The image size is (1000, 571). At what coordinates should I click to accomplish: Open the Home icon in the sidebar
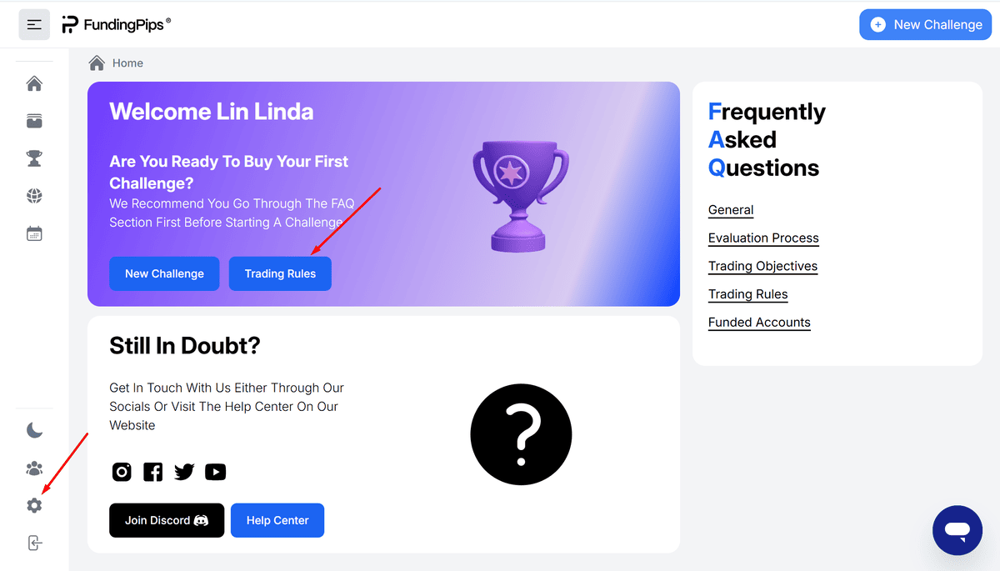[x=34, y=84]
